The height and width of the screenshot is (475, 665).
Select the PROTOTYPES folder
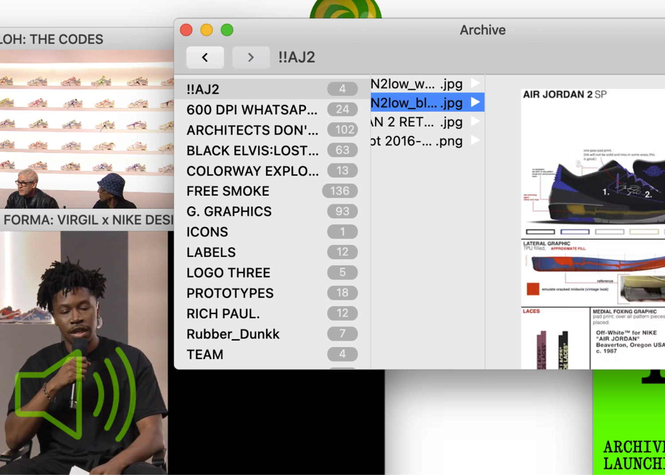pyautogui.click(x=272, y=293)
